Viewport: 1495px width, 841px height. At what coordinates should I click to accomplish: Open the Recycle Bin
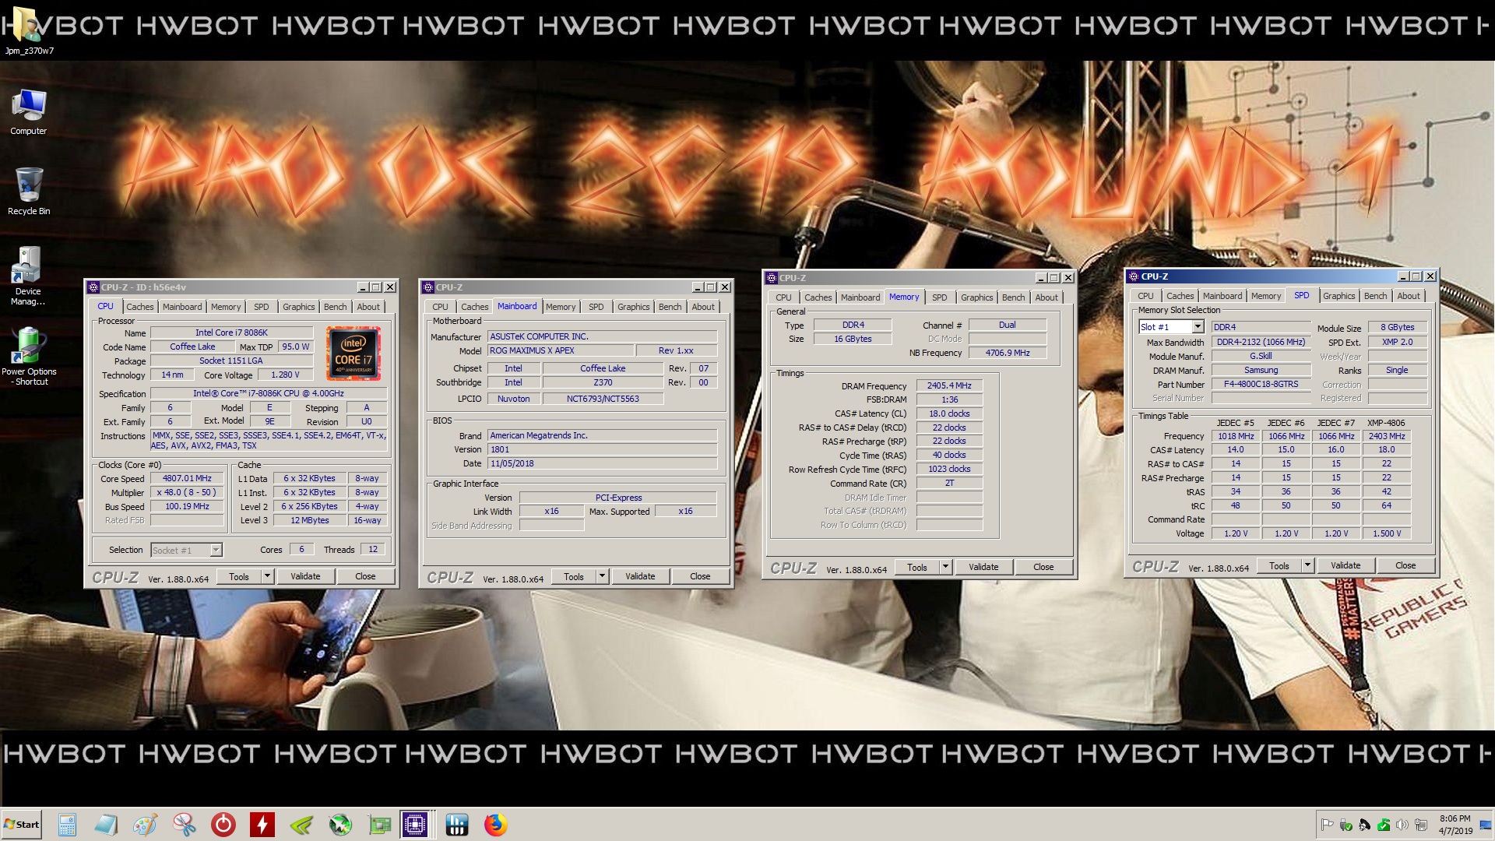29,191
